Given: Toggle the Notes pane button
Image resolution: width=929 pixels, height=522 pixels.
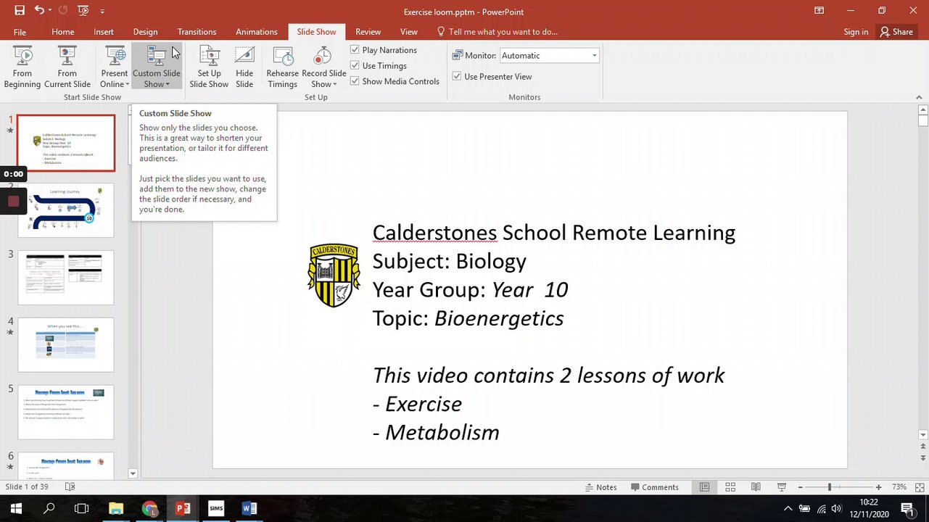Looking at the screenshot, I should click(x=600, y=487).
